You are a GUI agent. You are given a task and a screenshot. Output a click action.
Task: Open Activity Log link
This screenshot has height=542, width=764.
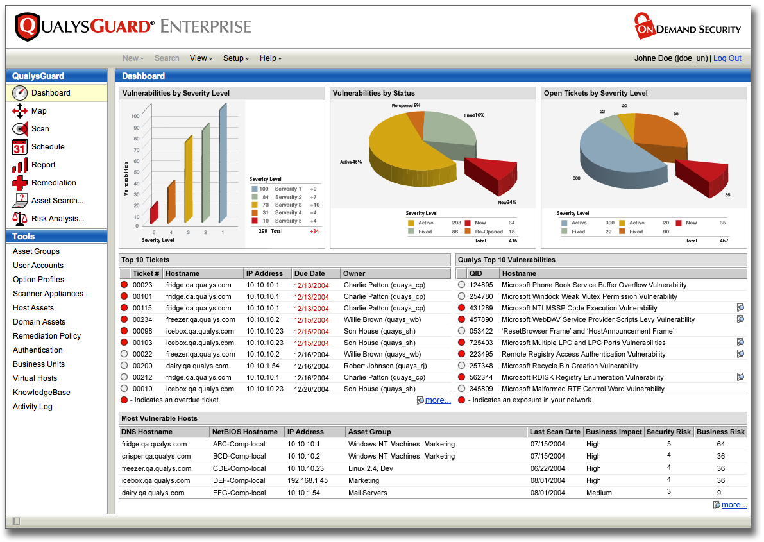coord(32,407)
